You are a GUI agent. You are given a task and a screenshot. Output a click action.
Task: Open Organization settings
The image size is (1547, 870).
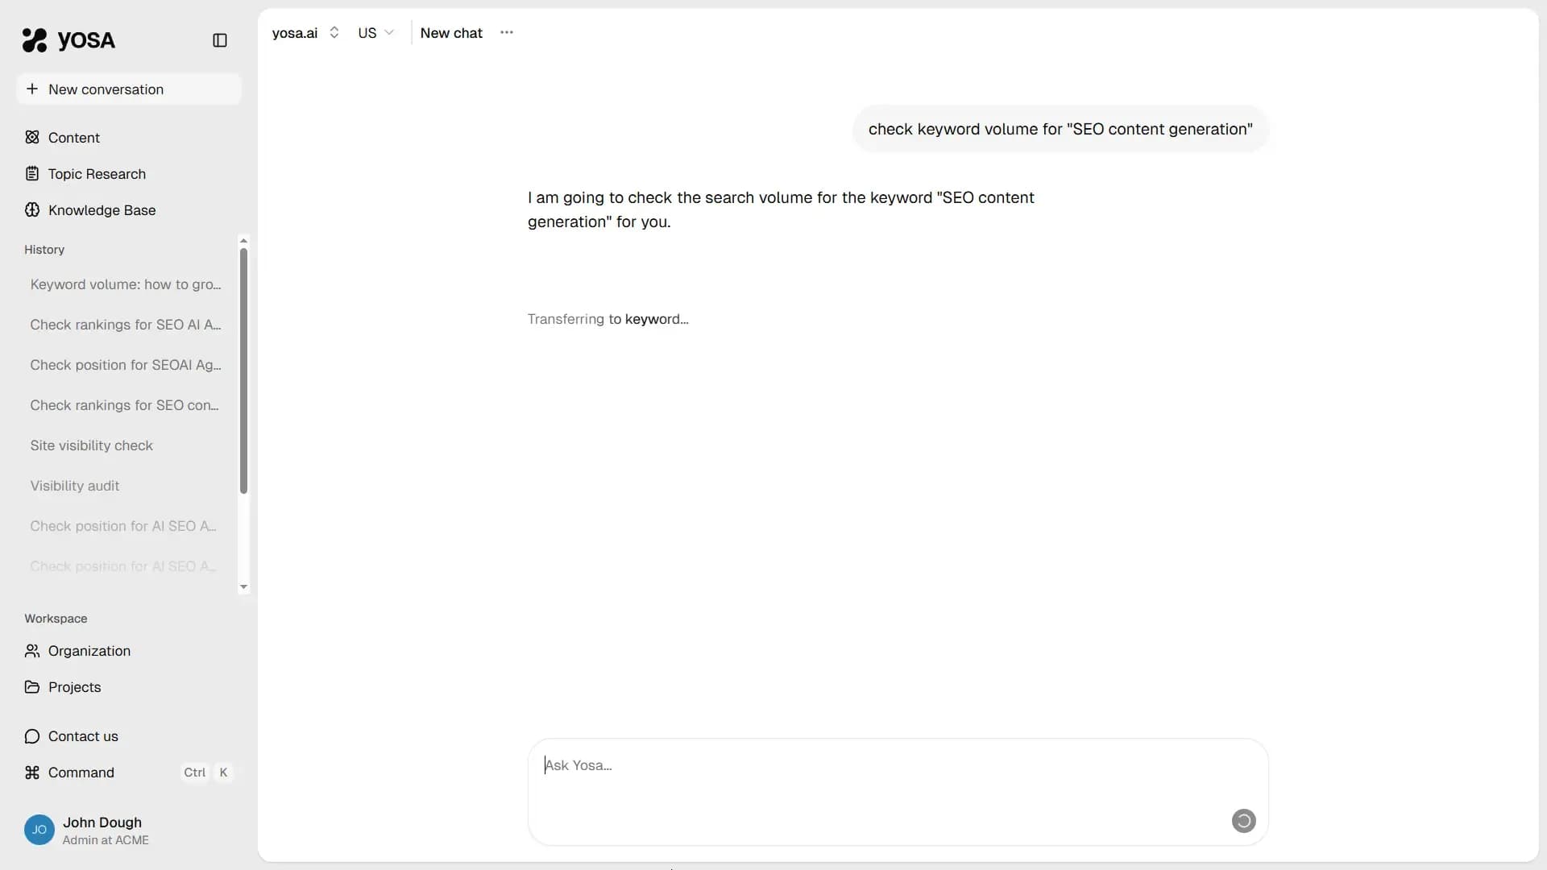pos(129,650)
